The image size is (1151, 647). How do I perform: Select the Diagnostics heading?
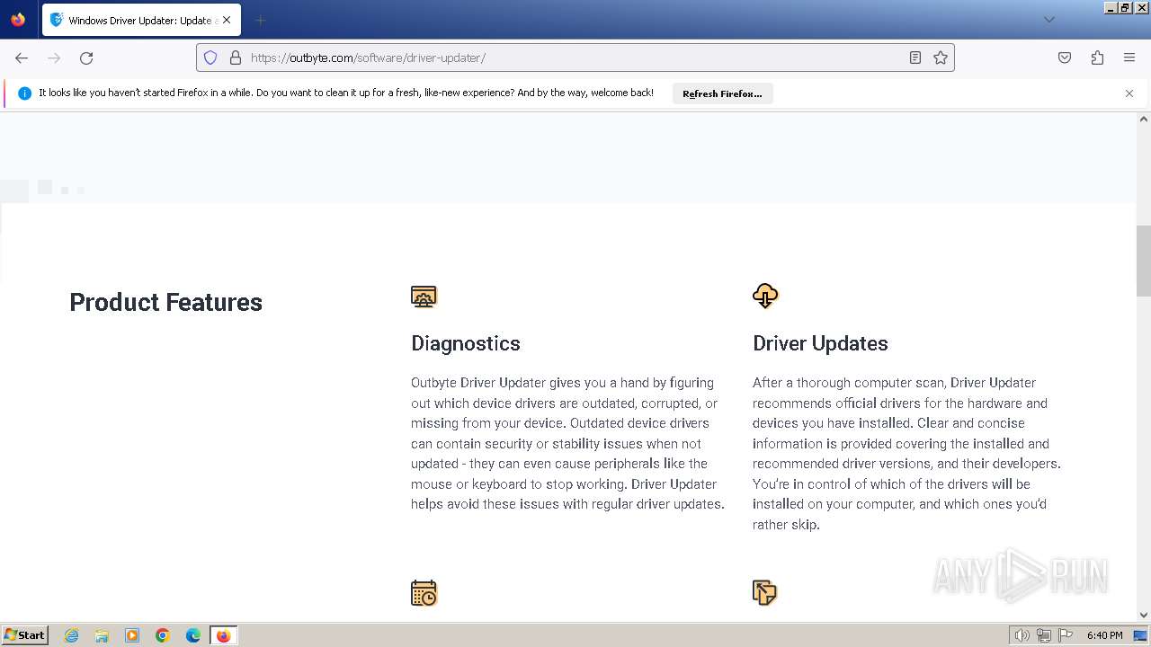pyautogui.click(x=466, y=343)
